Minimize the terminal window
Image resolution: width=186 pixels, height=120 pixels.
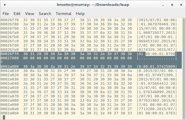(164, 5)
